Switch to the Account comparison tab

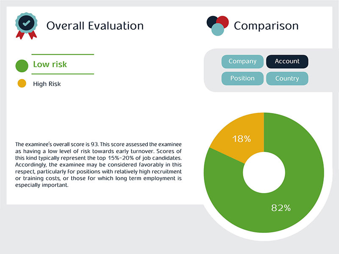(x=287, y=61)
